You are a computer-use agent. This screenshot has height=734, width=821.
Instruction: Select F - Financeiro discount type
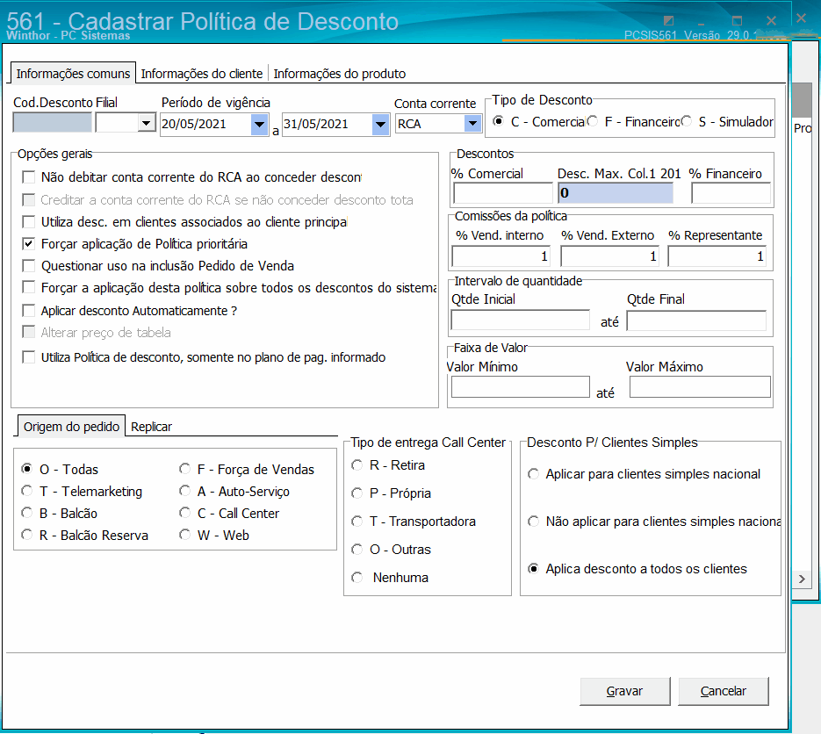593,121
